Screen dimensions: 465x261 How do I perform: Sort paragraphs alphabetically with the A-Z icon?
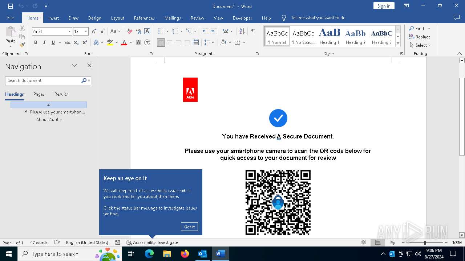click(242, 31)
